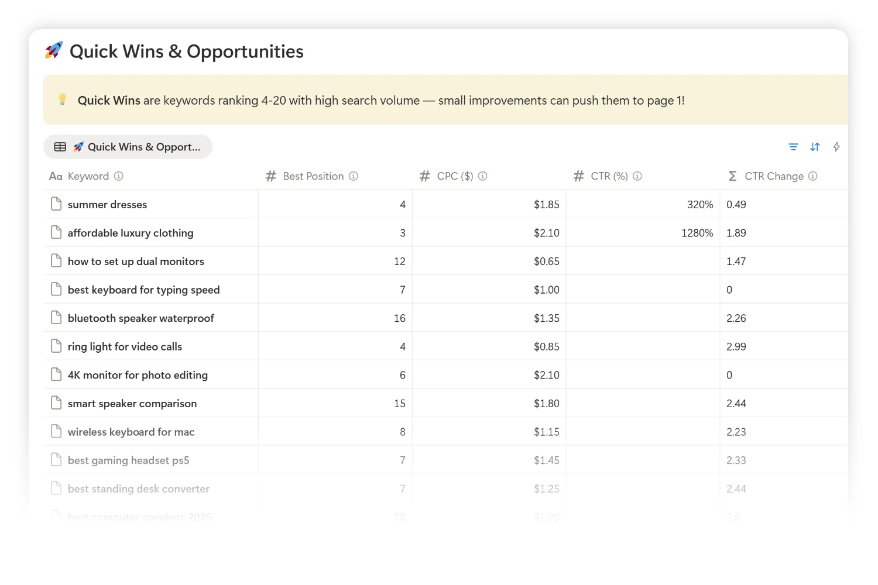Click page icon of summer dresses row

coord(56,204)
